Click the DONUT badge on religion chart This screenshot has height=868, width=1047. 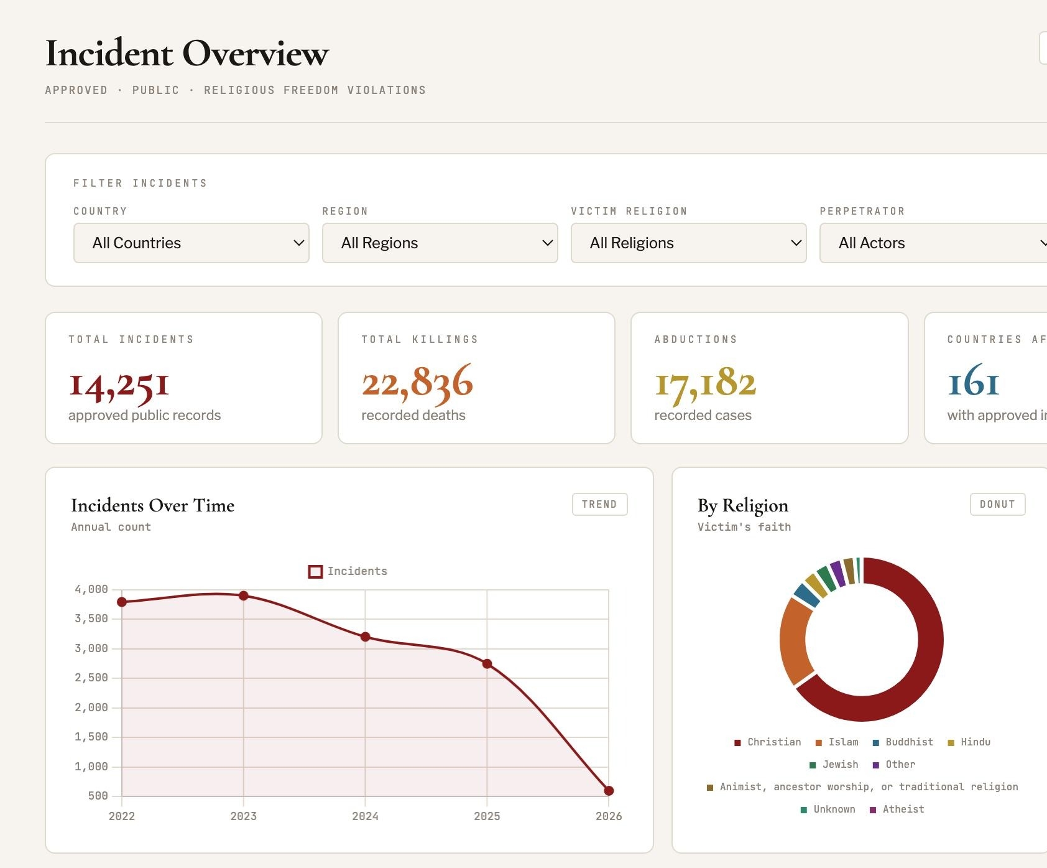997,505
